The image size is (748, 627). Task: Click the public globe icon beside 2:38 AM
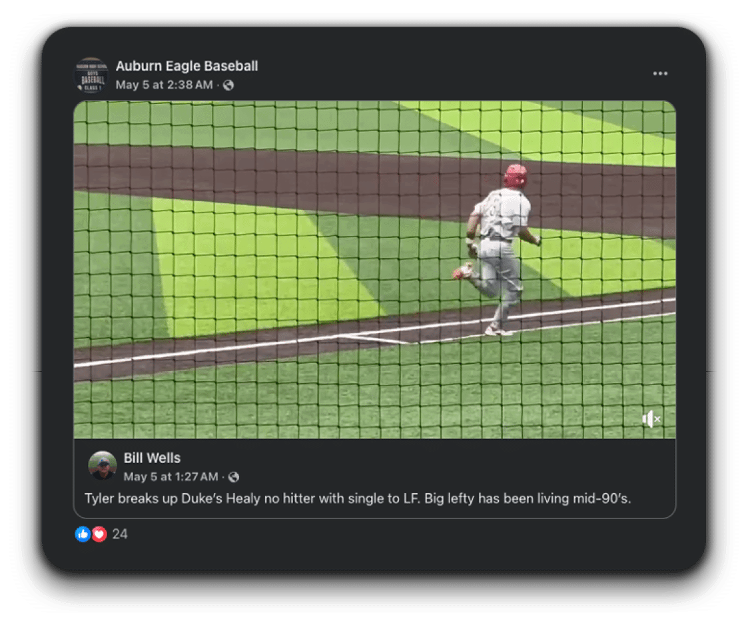pyautogui.click(x=228, y=85)
